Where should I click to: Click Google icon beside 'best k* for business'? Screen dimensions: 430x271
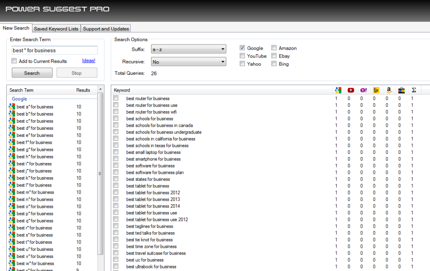pos(12,178)
